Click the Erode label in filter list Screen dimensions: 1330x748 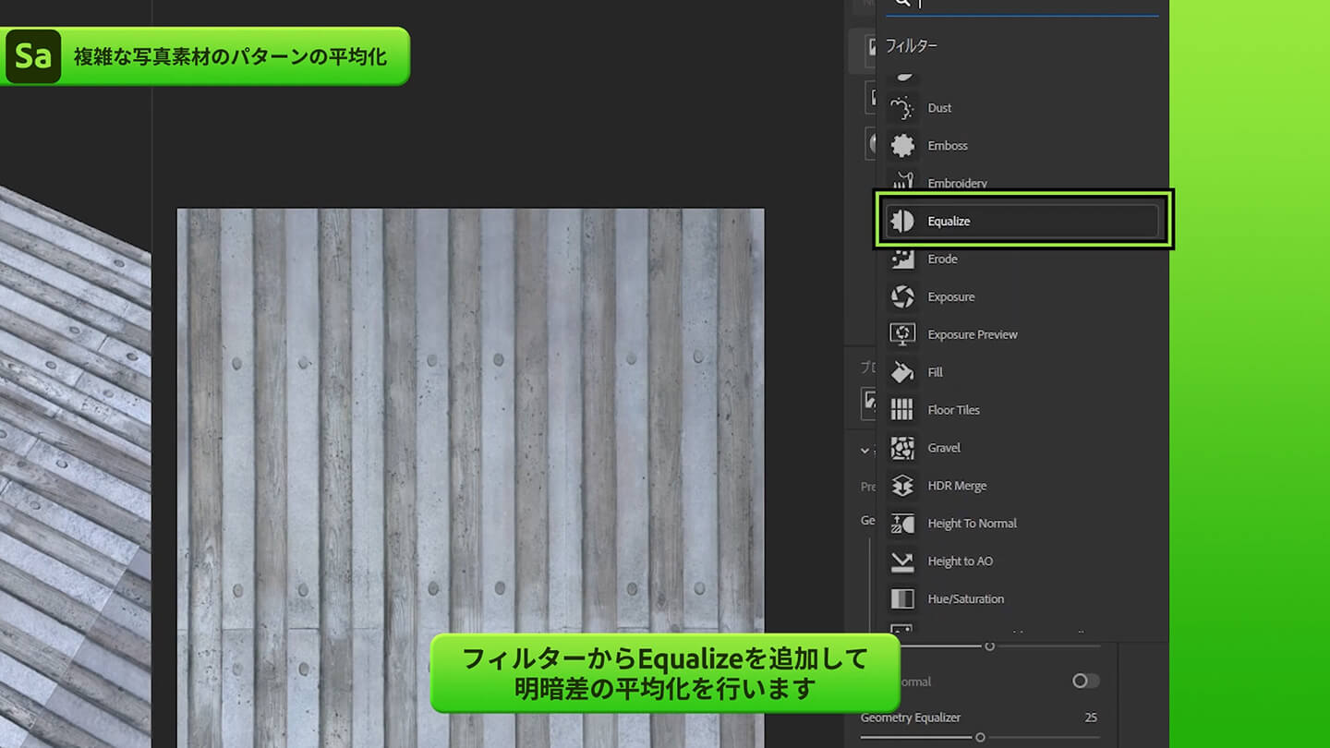942,259
